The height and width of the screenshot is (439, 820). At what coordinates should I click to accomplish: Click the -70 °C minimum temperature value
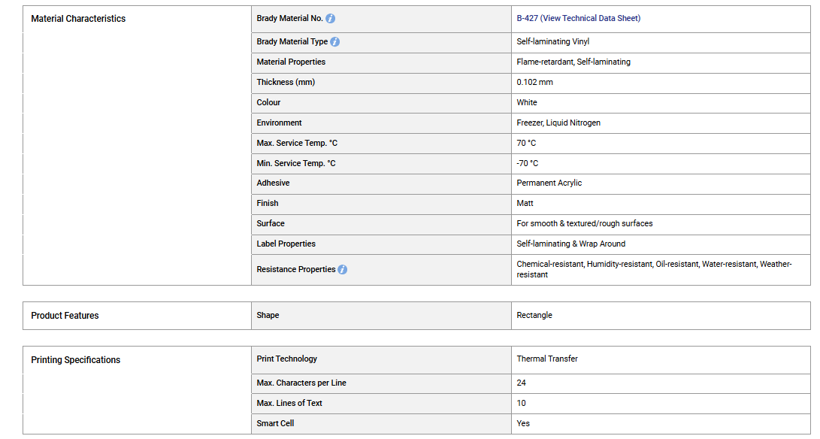527,163
